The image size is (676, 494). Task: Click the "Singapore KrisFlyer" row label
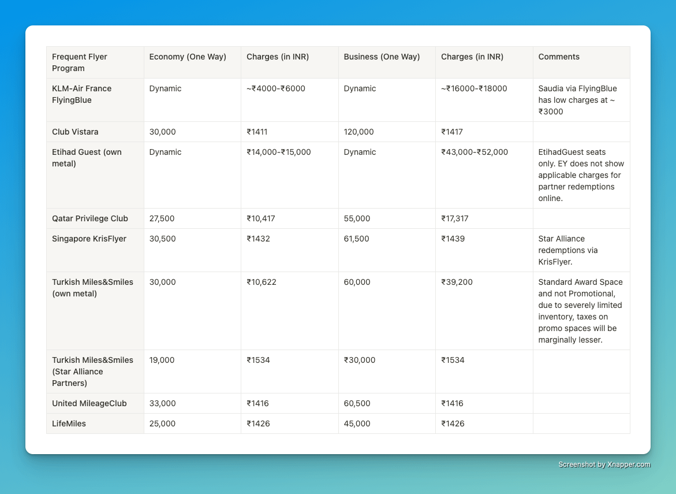click(x=89, y=239)
